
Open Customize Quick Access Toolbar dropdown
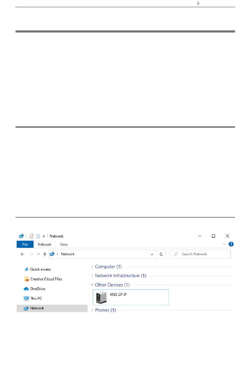tap(44, 236)
